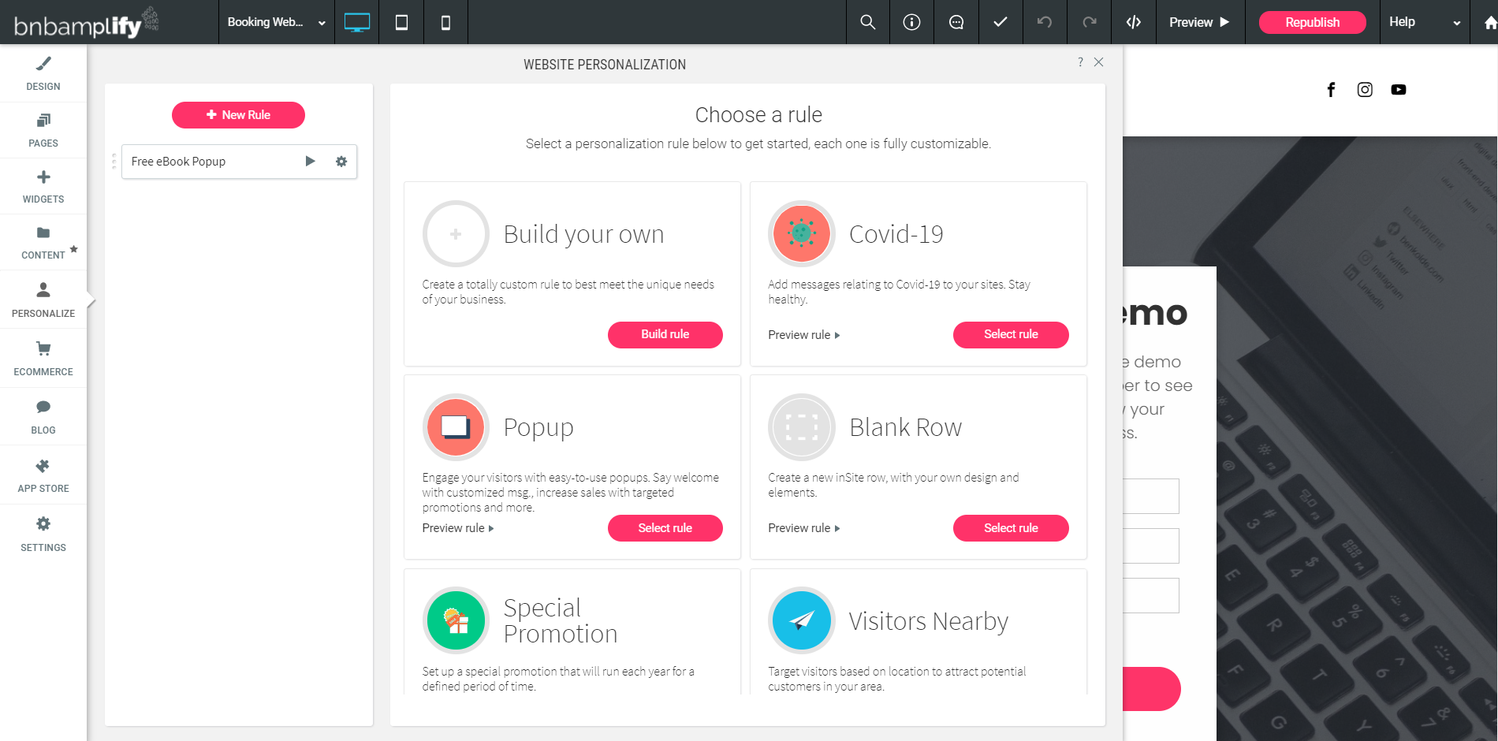1498x741 pixels.
Task: Select the Free eBook Popup rule item
Action: click(239, 162)
